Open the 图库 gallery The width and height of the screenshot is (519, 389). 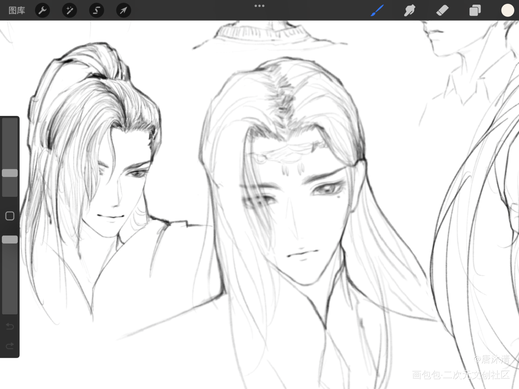17,11
